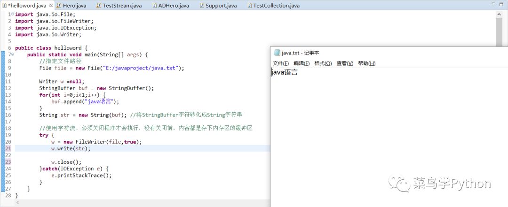The height and width of the screenshot is (207, 508).
Task: Collapse the main method fold at line 7
Action: 12,54
